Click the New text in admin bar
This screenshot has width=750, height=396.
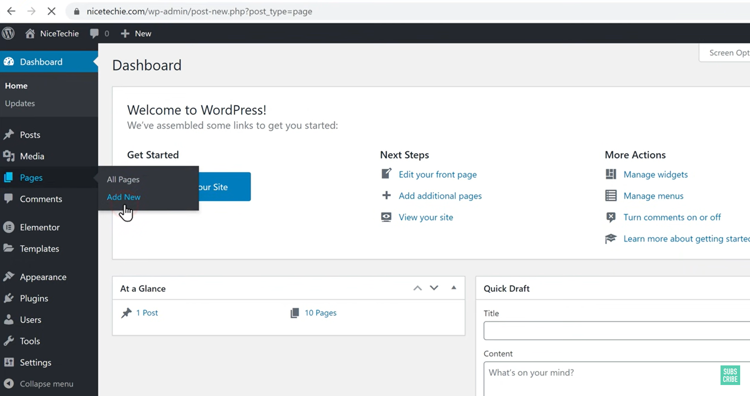[x=143, y=34]
